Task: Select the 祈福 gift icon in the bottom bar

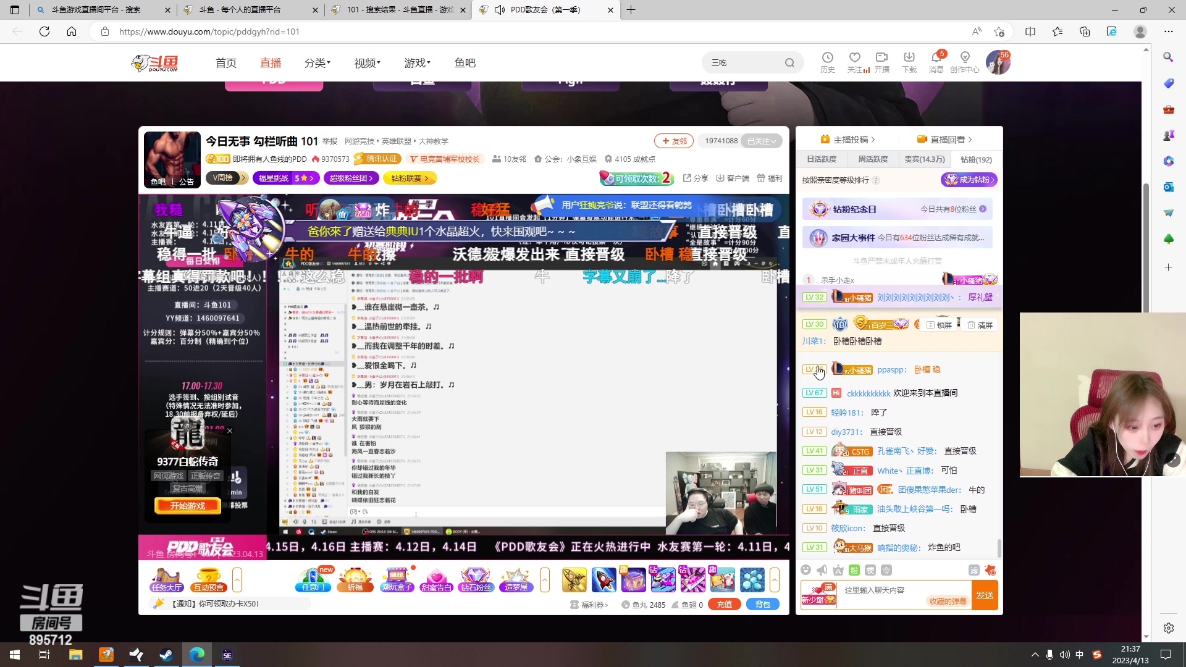Action: 355,579
